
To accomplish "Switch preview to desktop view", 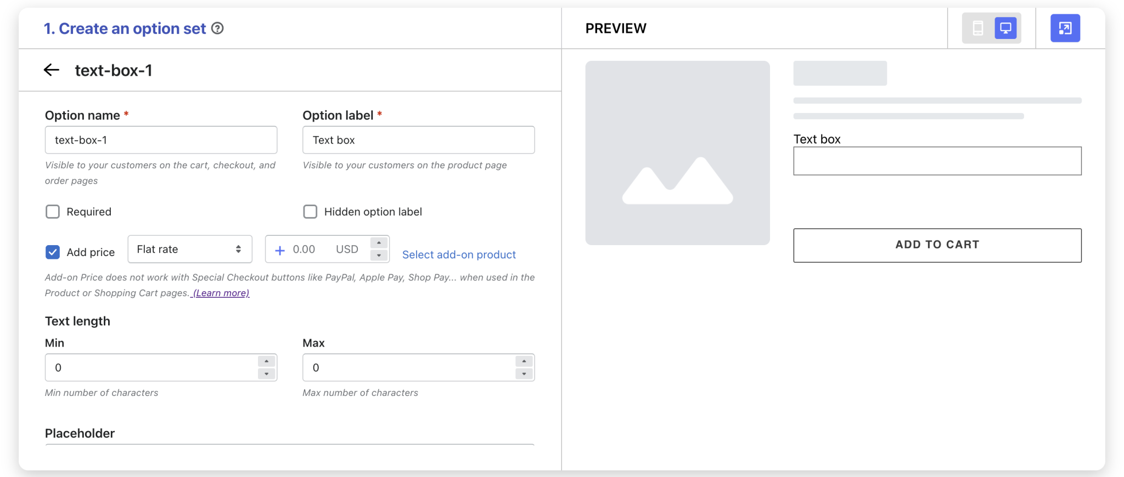I will point(1005,29).
